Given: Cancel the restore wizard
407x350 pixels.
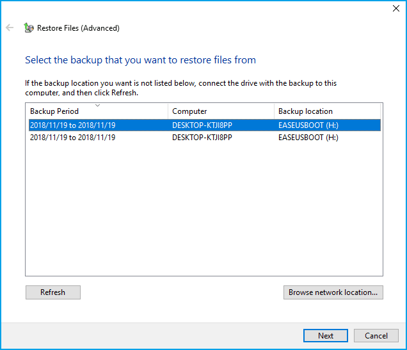Looking at the screenshot, I should point(376,336).
